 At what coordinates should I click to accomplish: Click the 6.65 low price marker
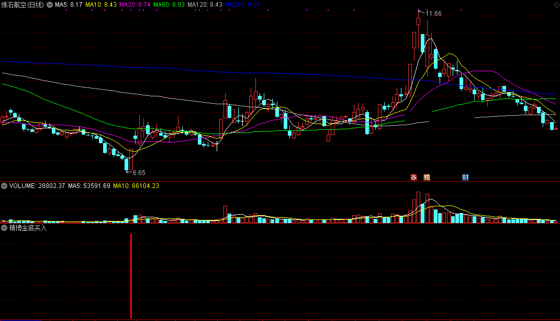pos(139,173)
